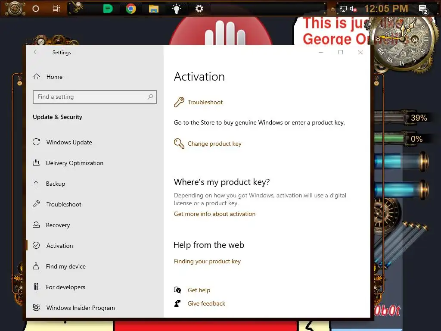Open the light bulb Tips app on taskbar
Screen dimensions: 441x331
(176, 9)
